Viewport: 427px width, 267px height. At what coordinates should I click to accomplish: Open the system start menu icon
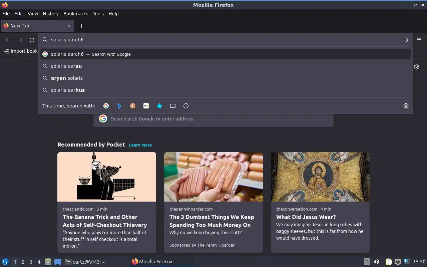pyautogui.click(x=5, y=262)
